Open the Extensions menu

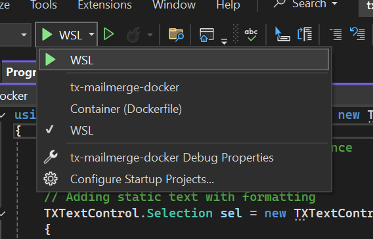click(104, 5)
